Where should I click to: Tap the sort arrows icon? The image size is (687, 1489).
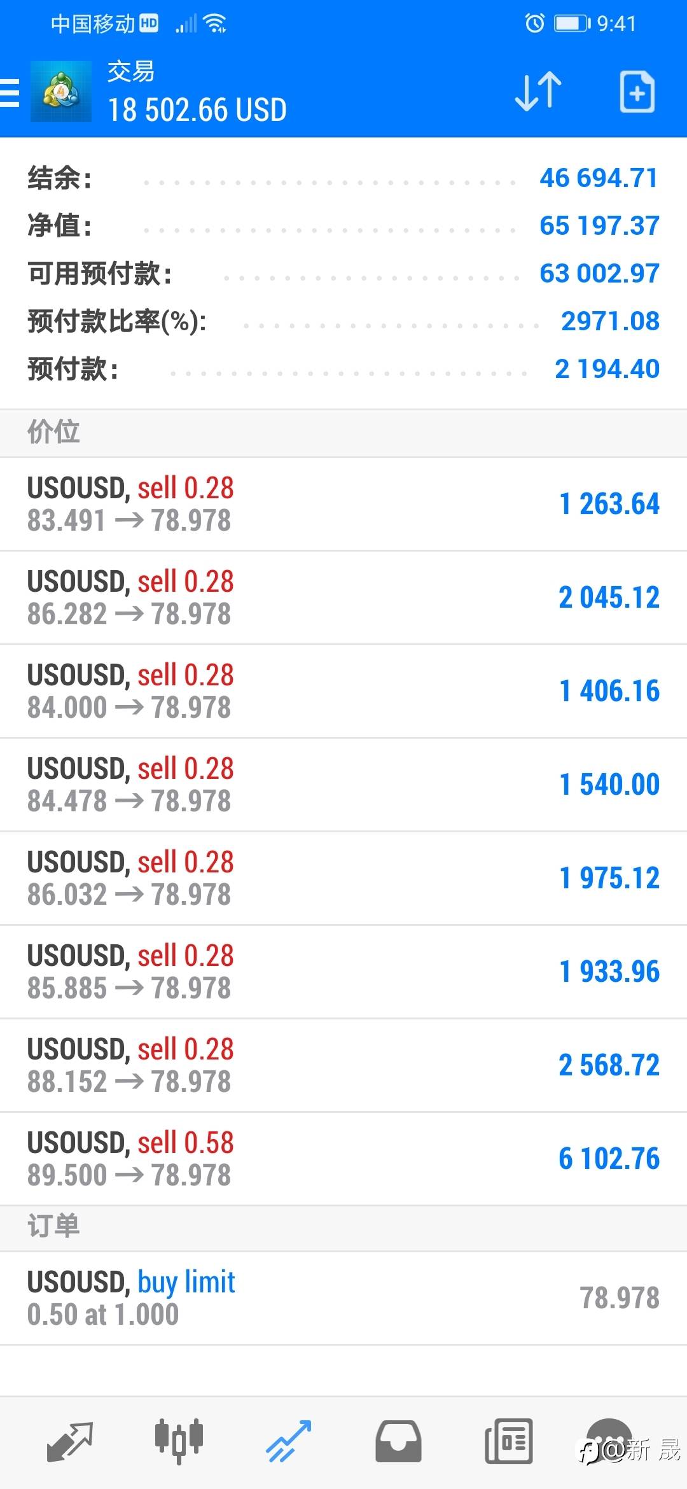(538, 92)
